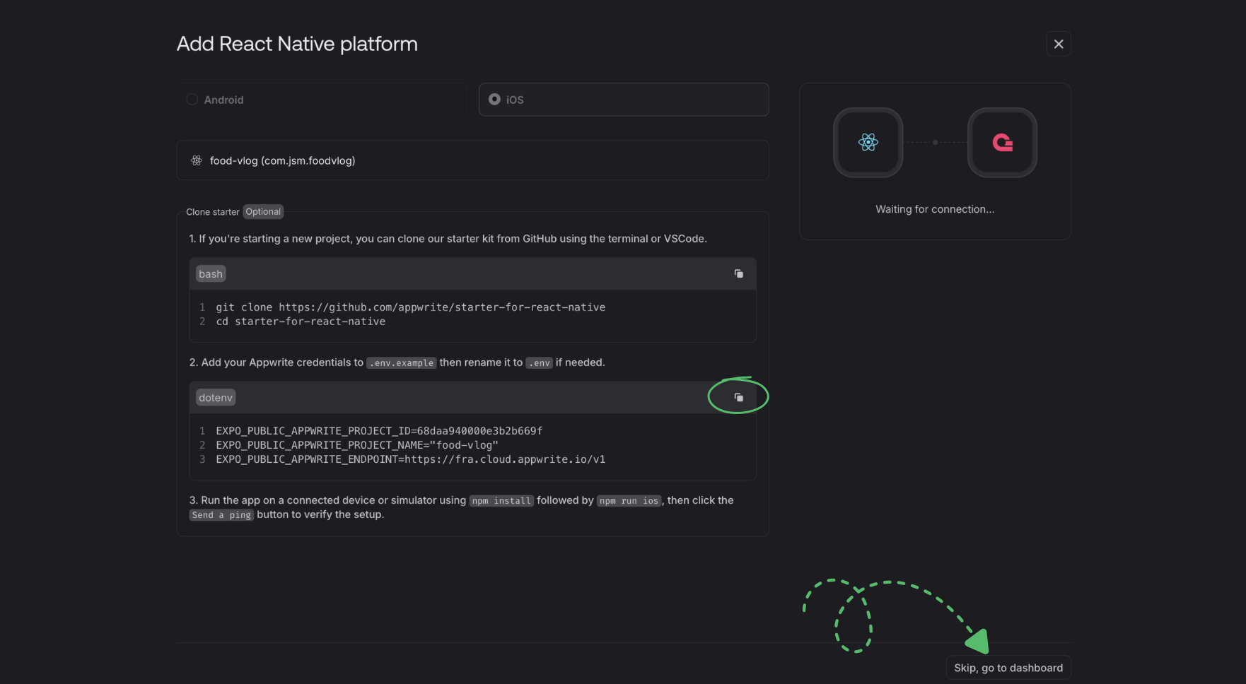Click the Send a ping inline code
1246x684 pixels.
221,515
